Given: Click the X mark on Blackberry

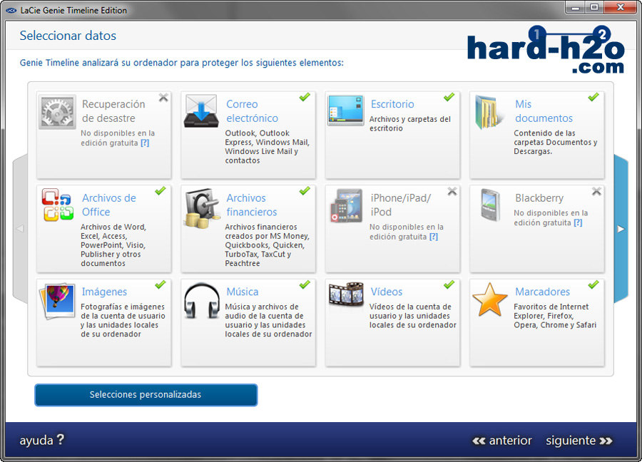Looking at the screenshot, I should pyautogui.click(x=596, y=191).
